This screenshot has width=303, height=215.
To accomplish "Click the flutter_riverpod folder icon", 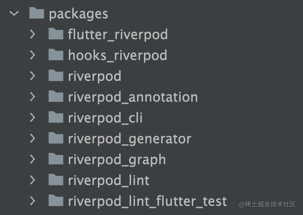I will click(56, 34).
